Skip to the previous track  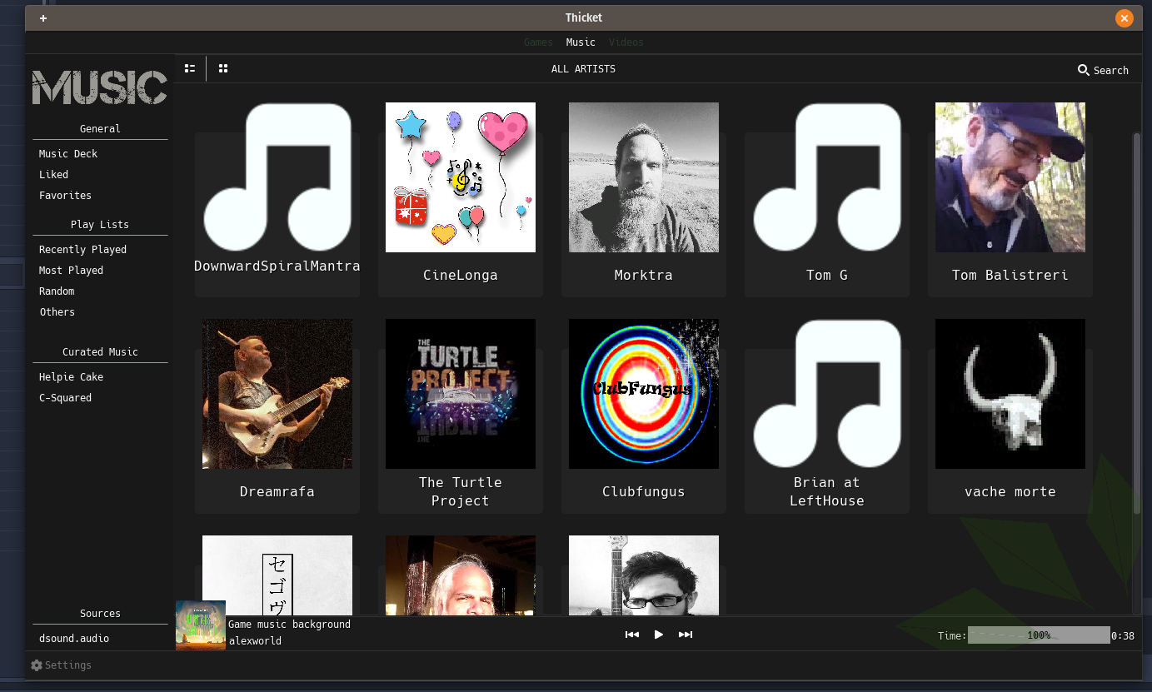[632, 635]
